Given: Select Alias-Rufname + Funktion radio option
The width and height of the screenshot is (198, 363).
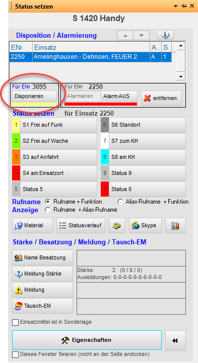Looking at the screenshot, I should [x=120, y=202].
